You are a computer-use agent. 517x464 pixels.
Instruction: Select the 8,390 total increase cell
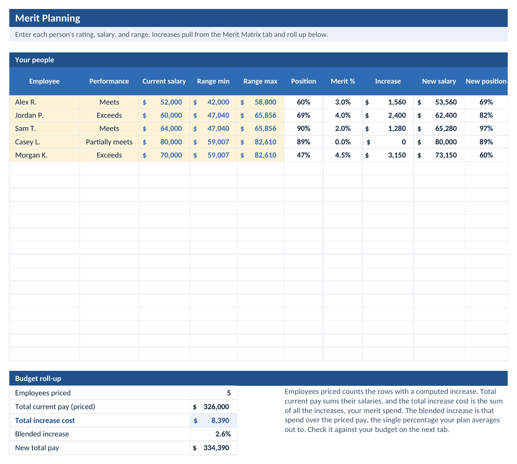coord(213,421)
